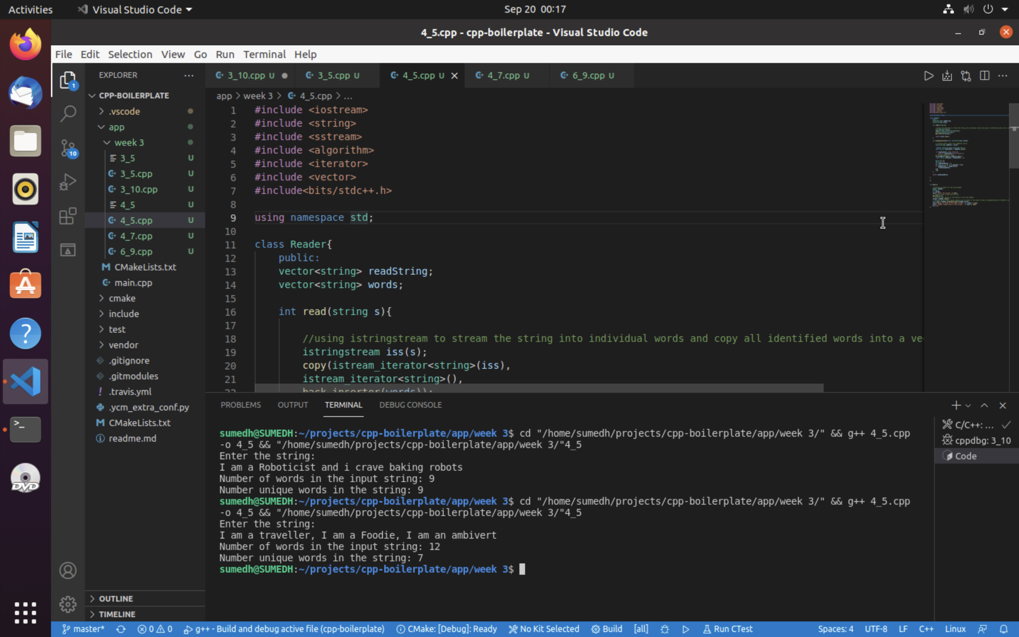The image size is (1019, 637).
Task: Open the launch terminal dropdown arrow
Action: point(968,406)
